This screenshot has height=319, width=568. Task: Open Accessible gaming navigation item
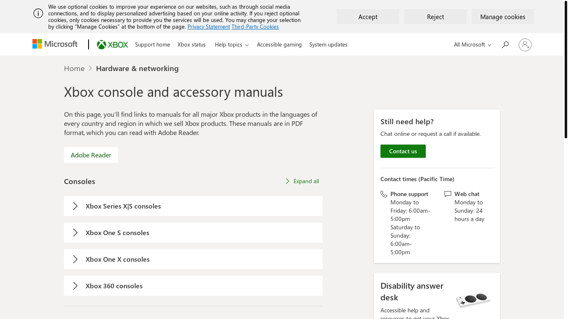279,45
